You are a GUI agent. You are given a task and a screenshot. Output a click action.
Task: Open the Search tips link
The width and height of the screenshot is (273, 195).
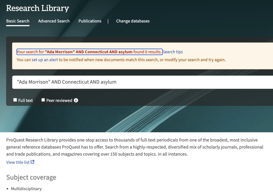point(173,52)
